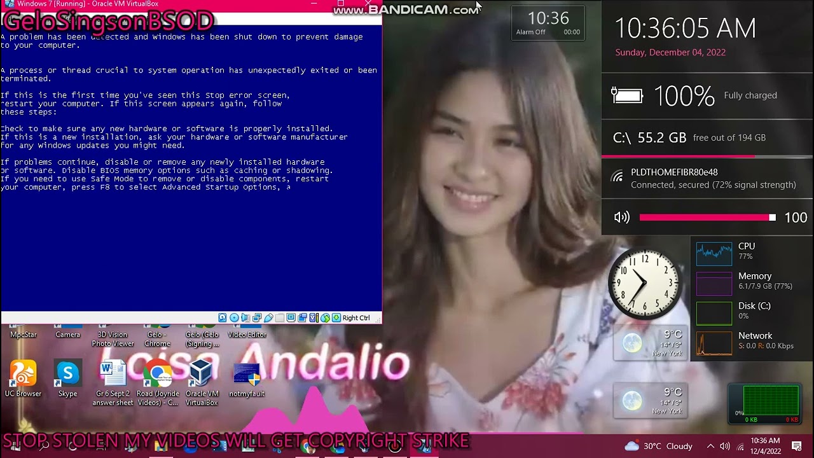Click the Right Ctrl host key label
This screenshot has width=814, height=458.
click(356, 318)
